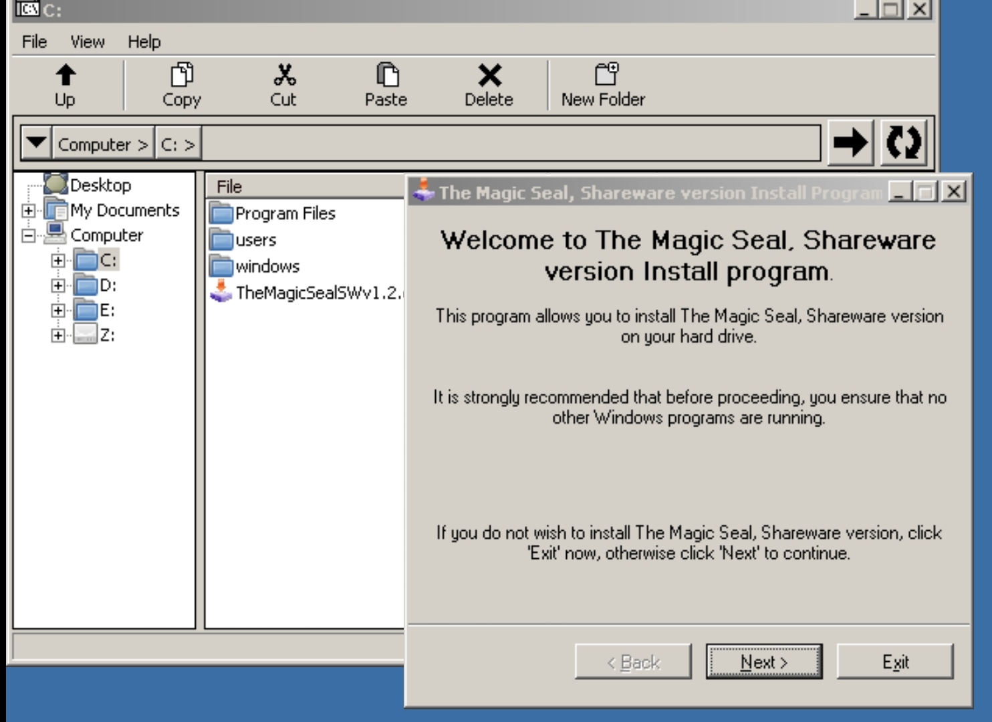Click the Delete X icon

click(x=489, y=75)
